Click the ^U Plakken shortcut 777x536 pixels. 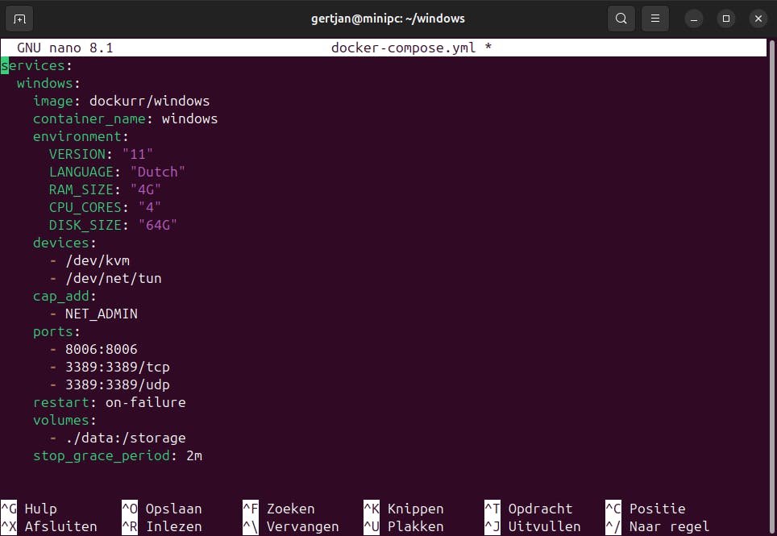404,526
